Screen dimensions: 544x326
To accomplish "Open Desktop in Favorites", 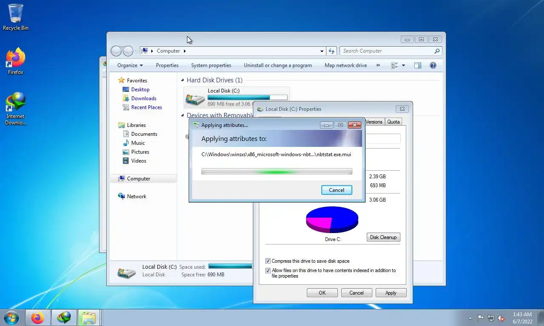I will point(140,90).
